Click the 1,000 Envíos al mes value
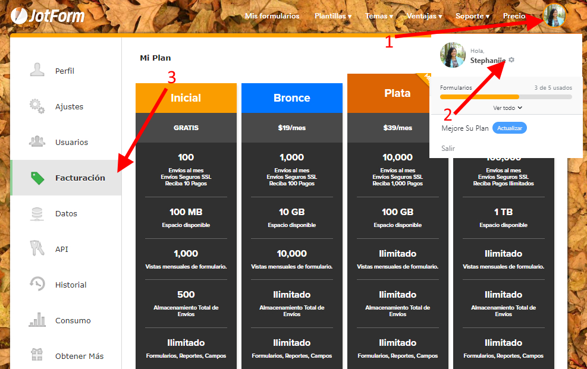 pyautogui.click(x=292, y=157)
